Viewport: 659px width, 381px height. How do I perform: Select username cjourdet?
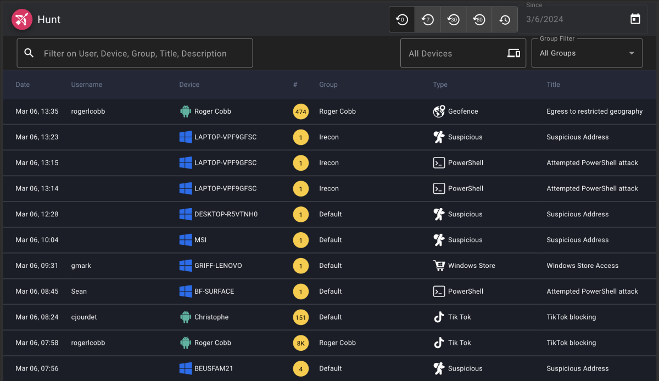click(84, 317)
